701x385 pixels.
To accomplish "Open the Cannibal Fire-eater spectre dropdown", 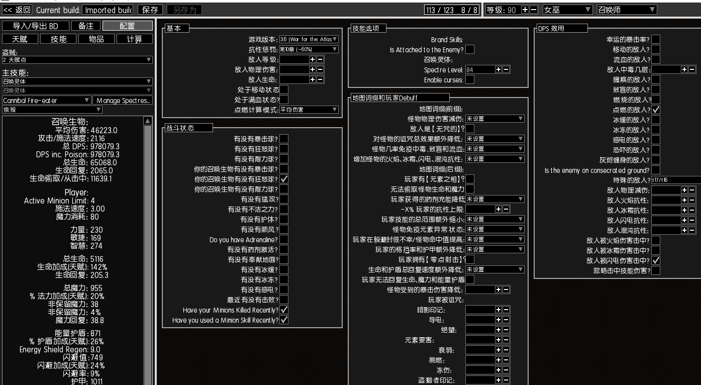I will coord(46,101).
